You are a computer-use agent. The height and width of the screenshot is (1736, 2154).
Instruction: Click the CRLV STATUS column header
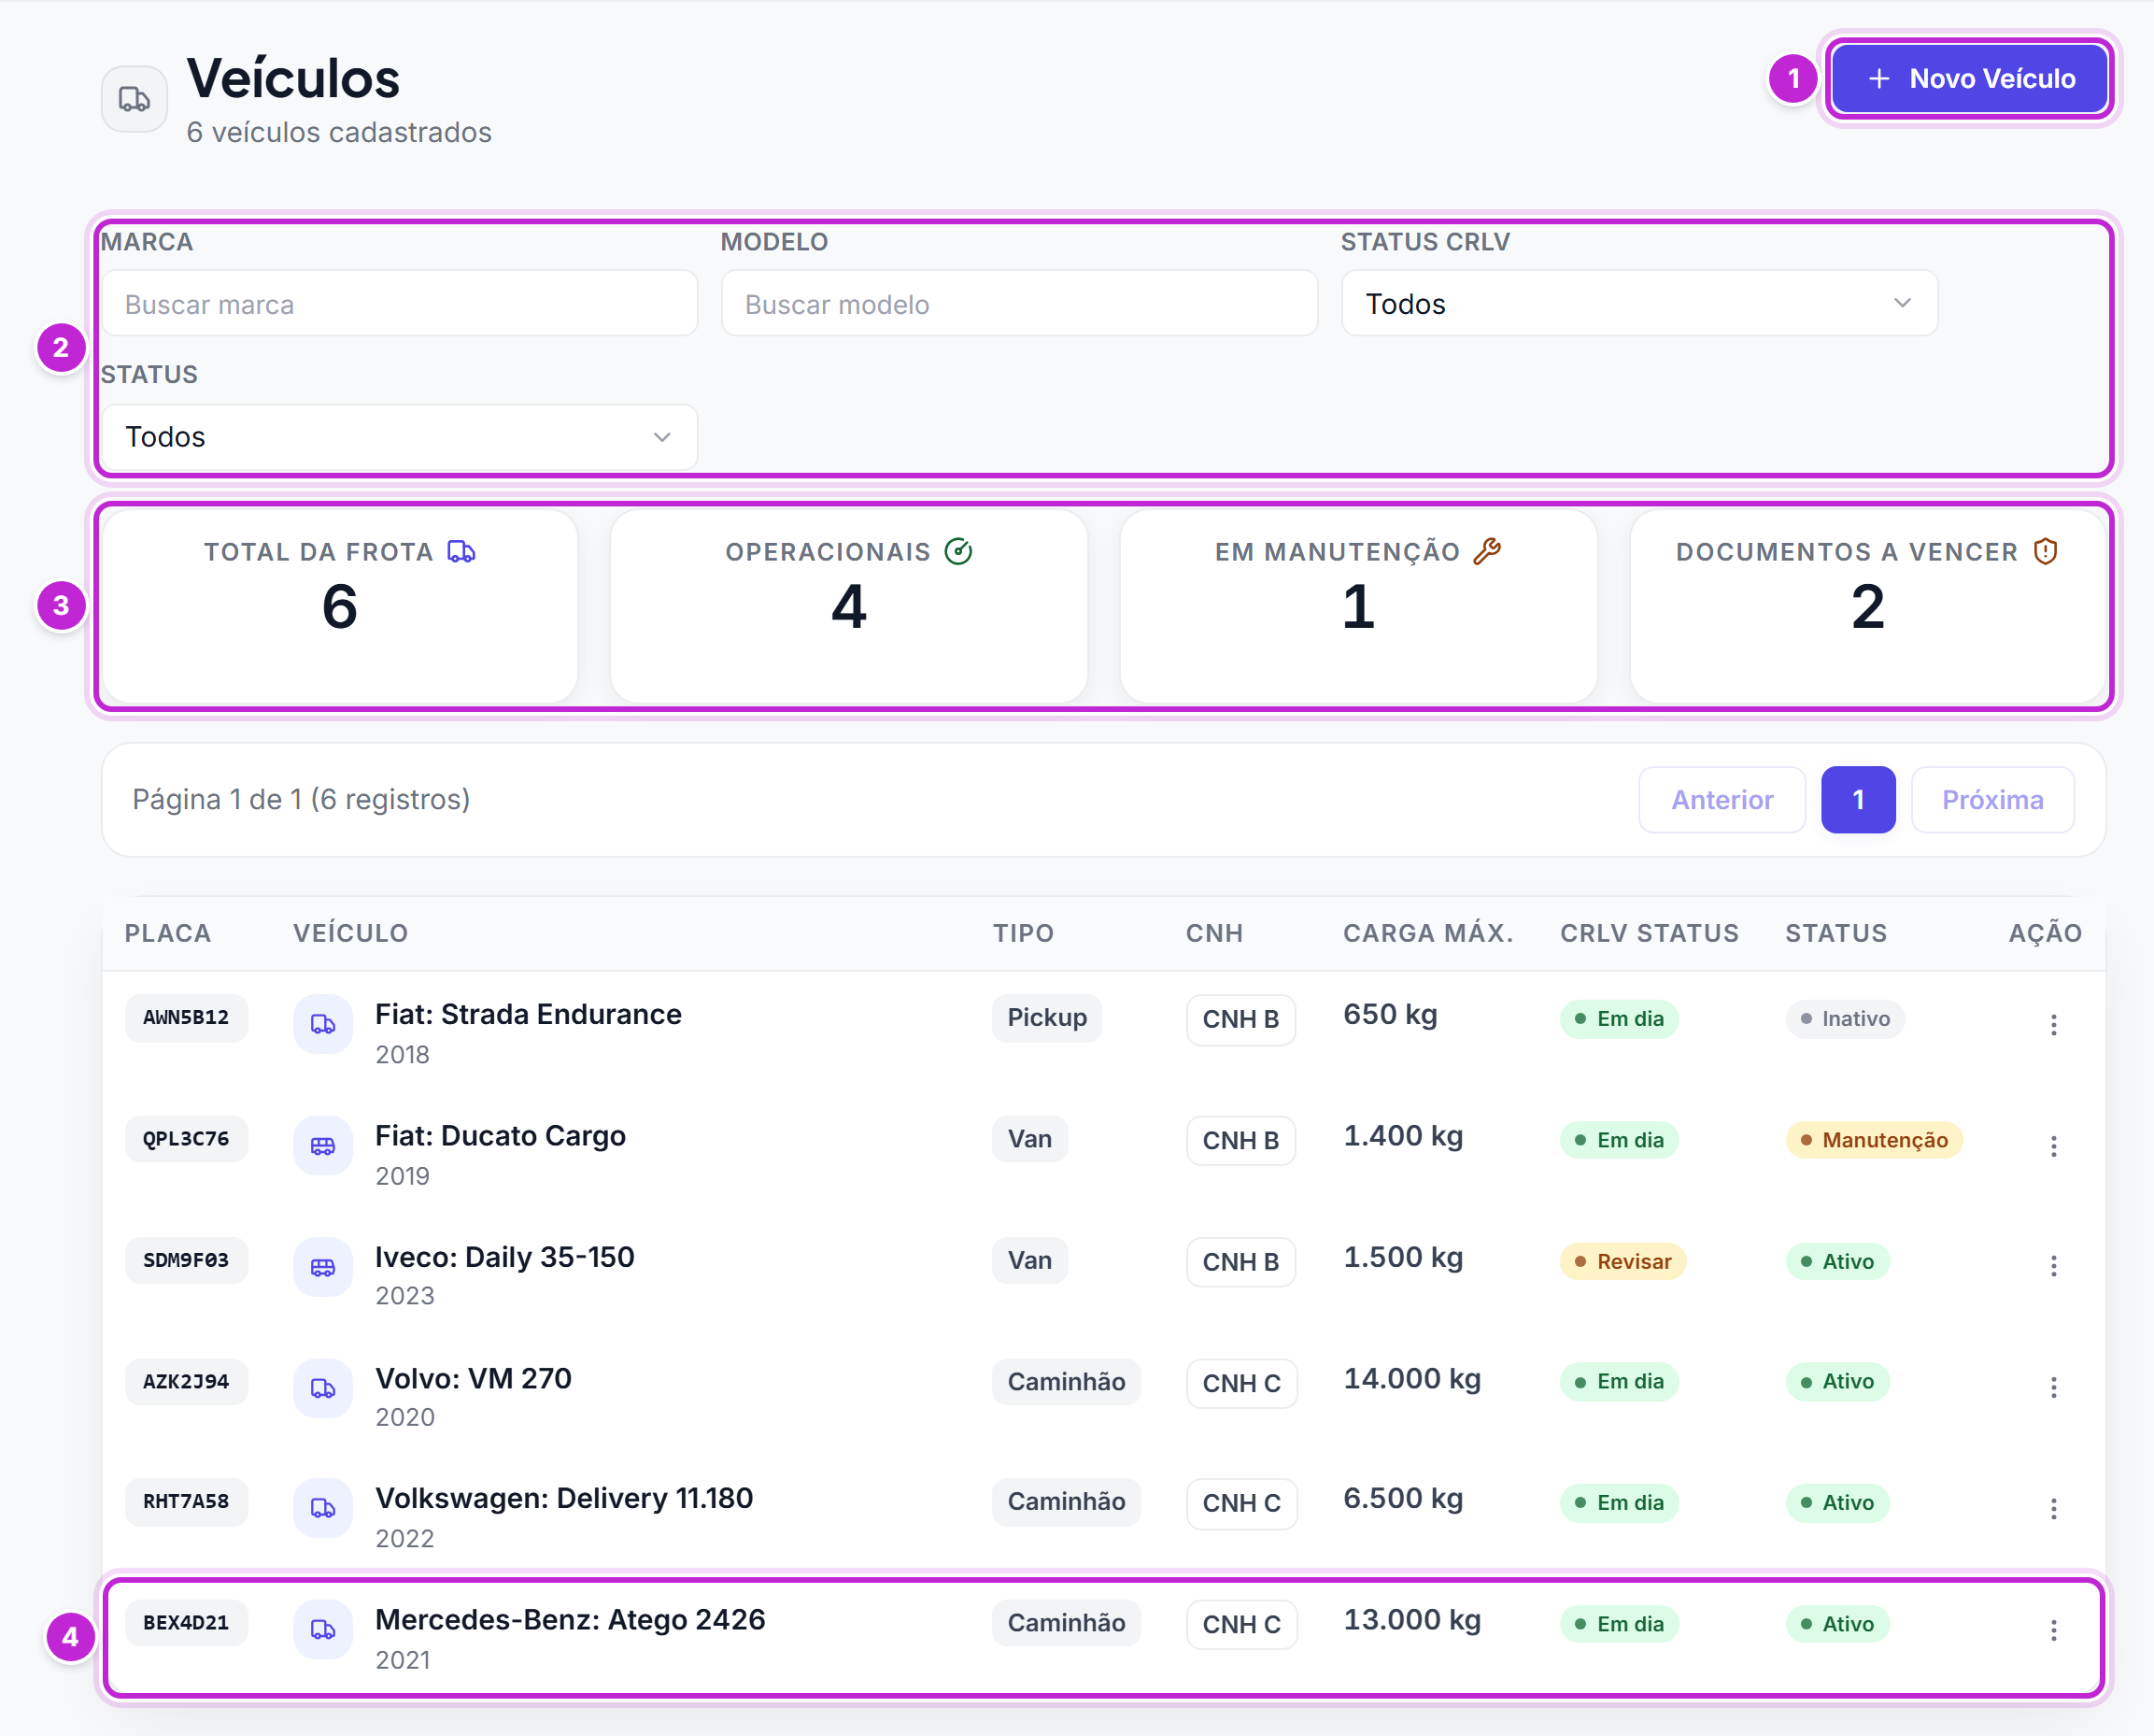(1650, 933)
